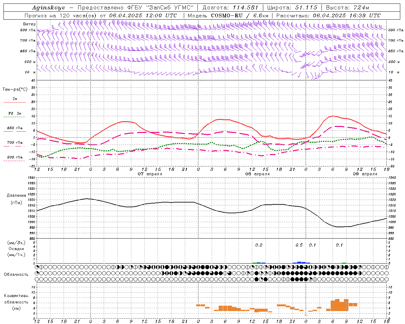The width and height of the screenshot is (405, 324).
Task: Click the "Тем-ра(°C)" axis title
Action: tap(15, 90)
